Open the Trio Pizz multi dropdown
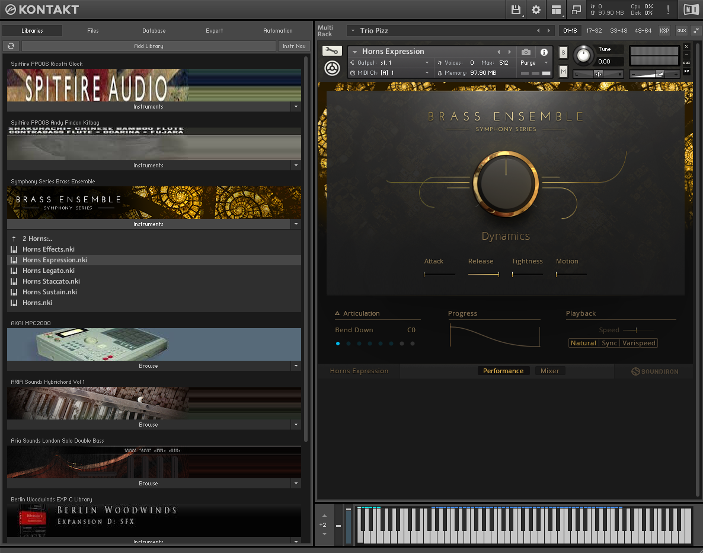 (x=353, y=30)
